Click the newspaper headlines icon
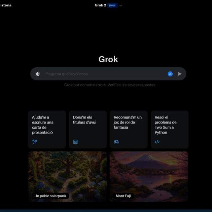 (75, 142)
